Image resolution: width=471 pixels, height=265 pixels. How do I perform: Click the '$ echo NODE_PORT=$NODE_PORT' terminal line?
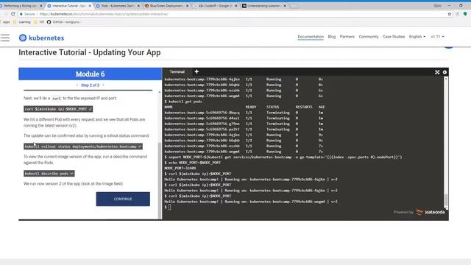coord(193,163)
